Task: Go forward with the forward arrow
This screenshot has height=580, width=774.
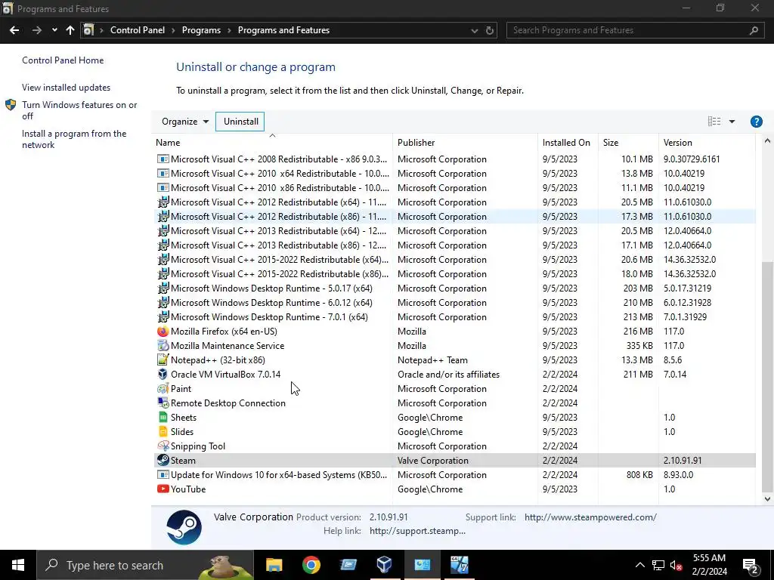Action: (37, 30)
